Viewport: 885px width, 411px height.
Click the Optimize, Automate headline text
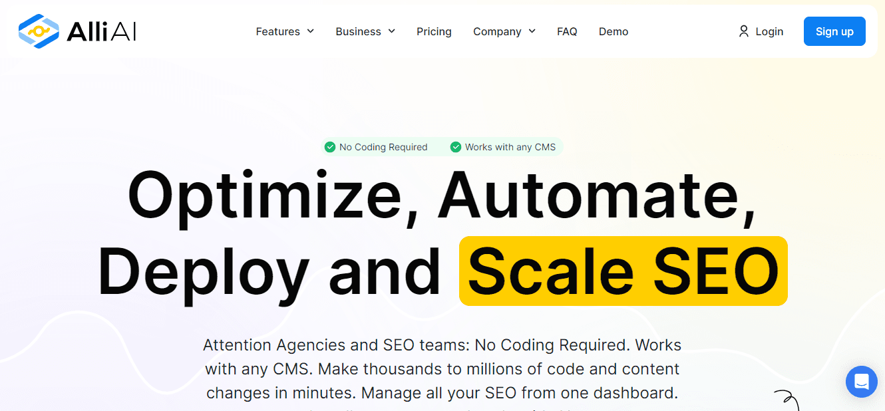(x=442, y=196)
